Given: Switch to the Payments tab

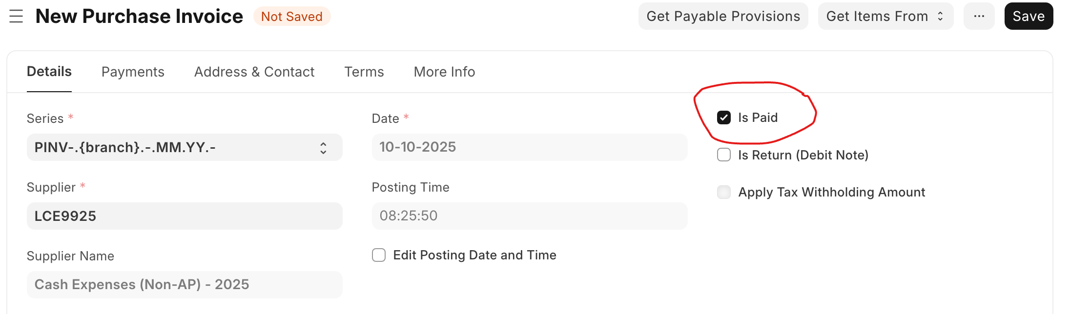Looking at the screenshot, I should pos(133,72).
